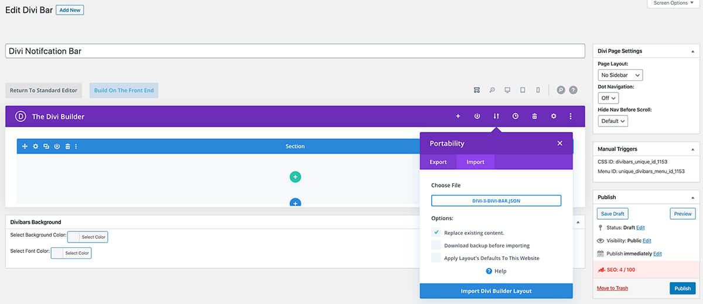
Task: Open the Dot Navigation dropdown
Action: tap(608, 98)
